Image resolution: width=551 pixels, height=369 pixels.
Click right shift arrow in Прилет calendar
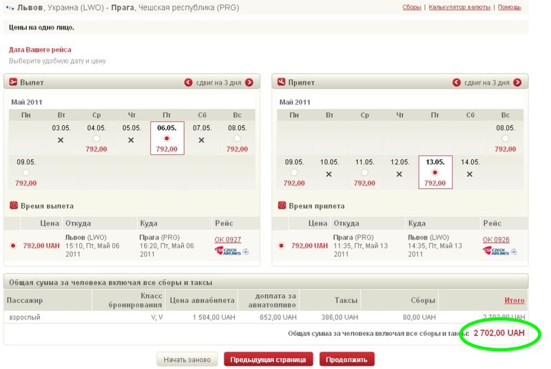pos(517,83)
